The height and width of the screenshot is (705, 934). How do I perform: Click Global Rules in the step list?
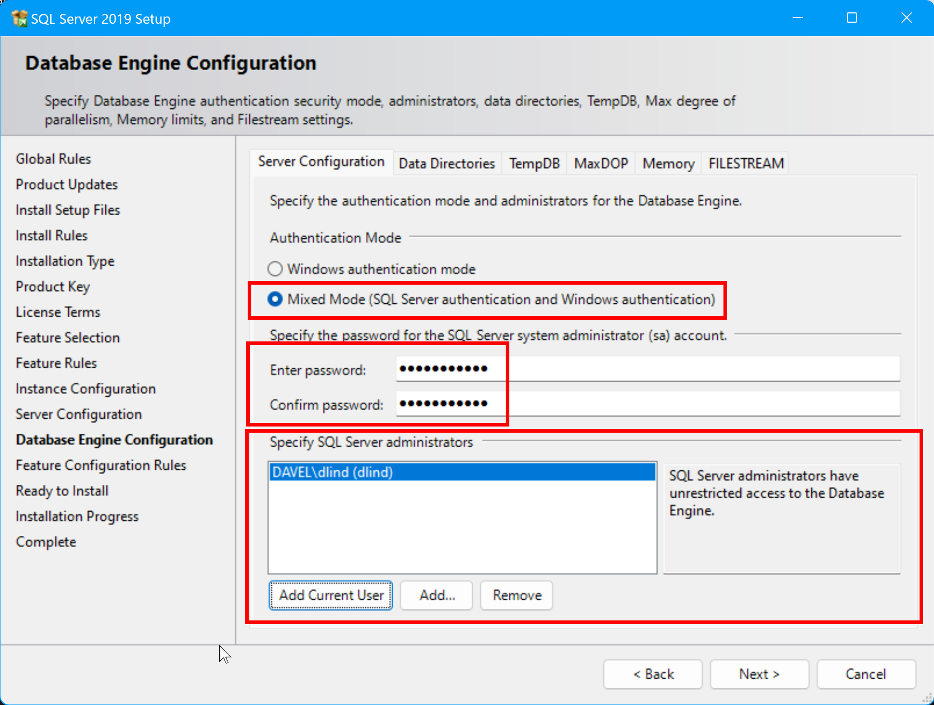pos(54,159)
